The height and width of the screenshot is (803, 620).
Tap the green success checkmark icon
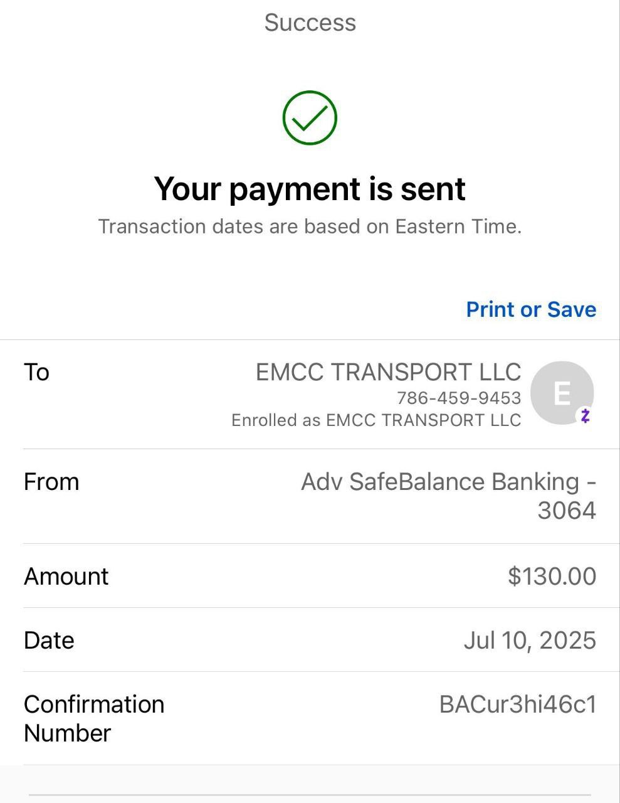click(x=310, y=118)
